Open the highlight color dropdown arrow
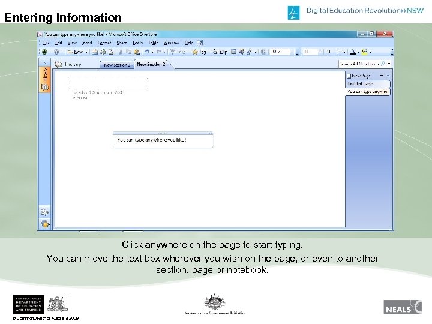 click(x=370, y=52)
